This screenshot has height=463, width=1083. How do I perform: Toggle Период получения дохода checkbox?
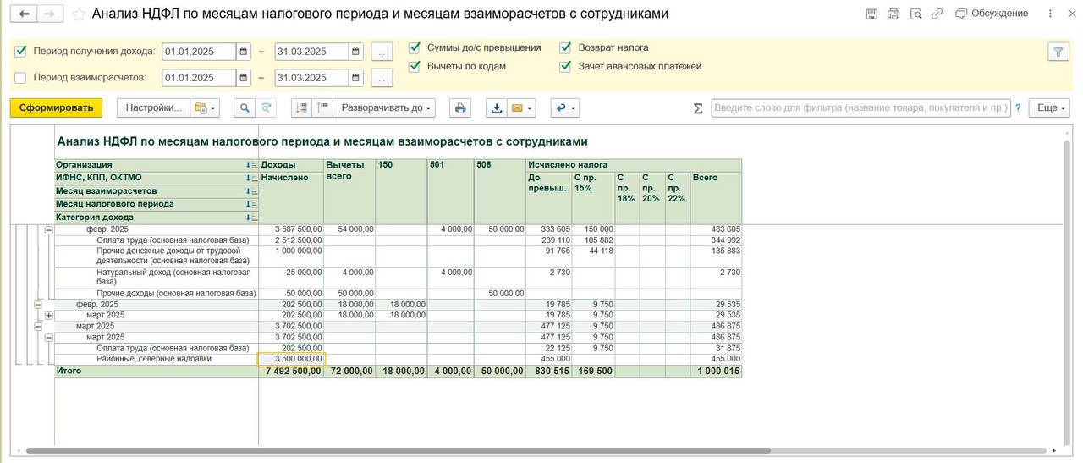point(21,51)
